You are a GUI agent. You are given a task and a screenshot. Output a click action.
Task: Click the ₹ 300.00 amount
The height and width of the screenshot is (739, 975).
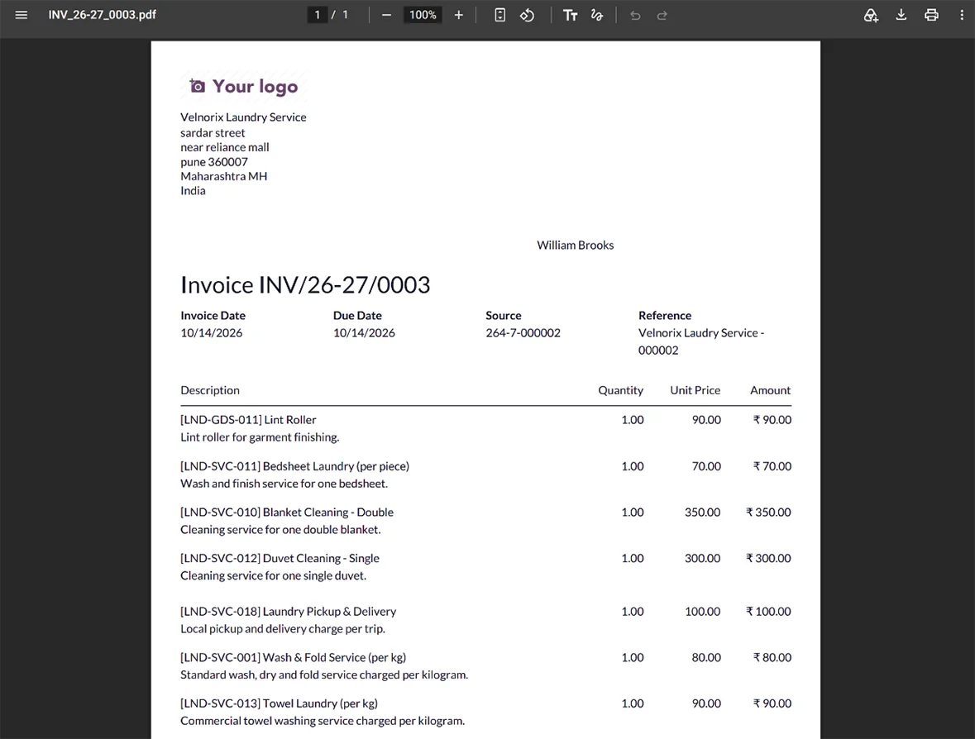pyautogui.click(x=768, y=558)
